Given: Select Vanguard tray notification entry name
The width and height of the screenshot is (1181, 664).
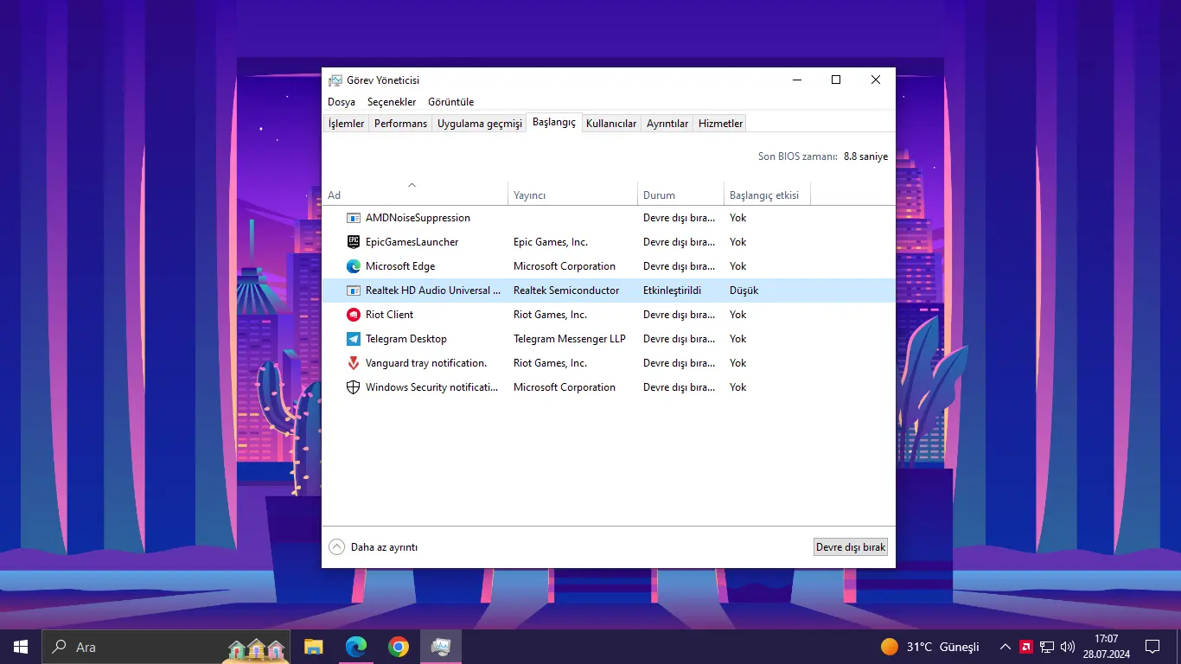Looking at the screenshot, I should (x=426, y=363).
